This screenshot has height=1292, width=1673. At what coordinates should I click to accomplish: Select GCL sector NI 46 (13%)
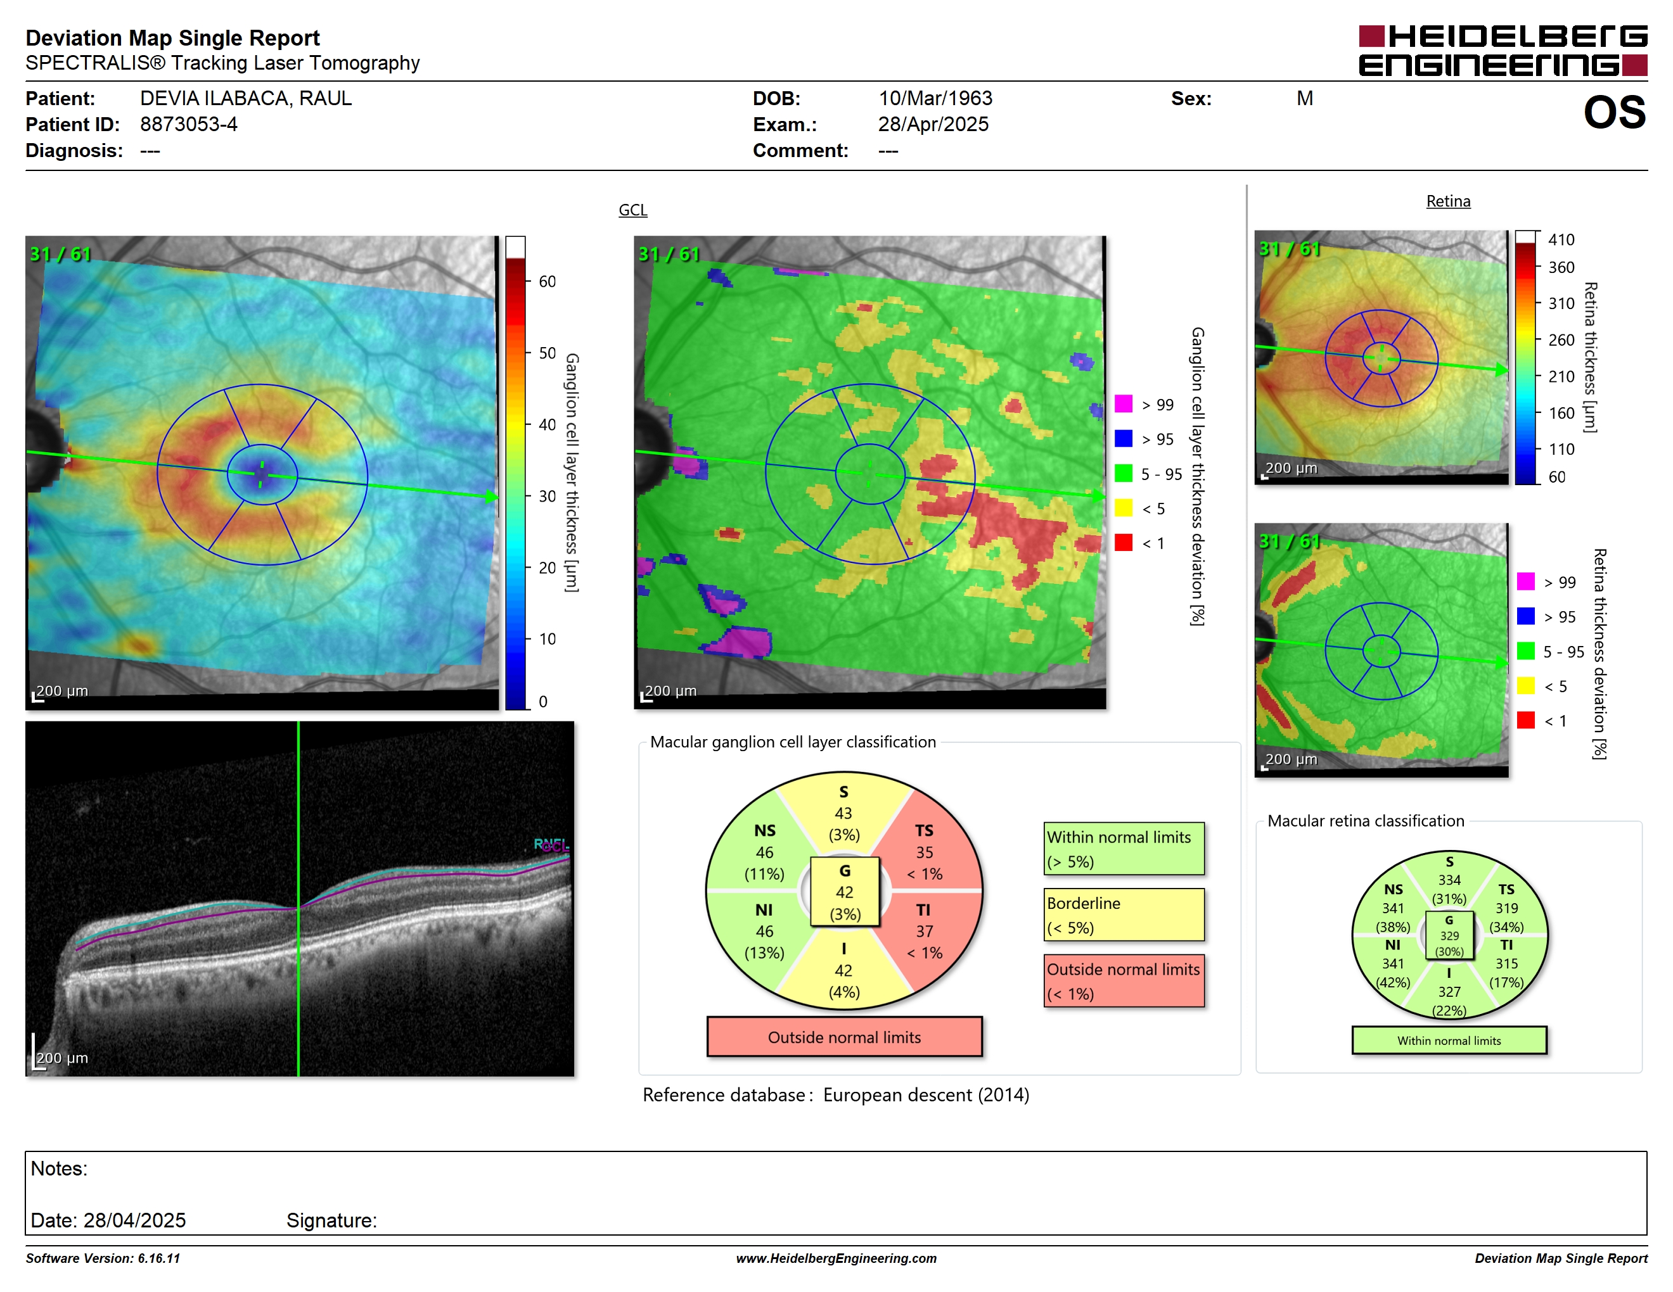click(764, 932)
